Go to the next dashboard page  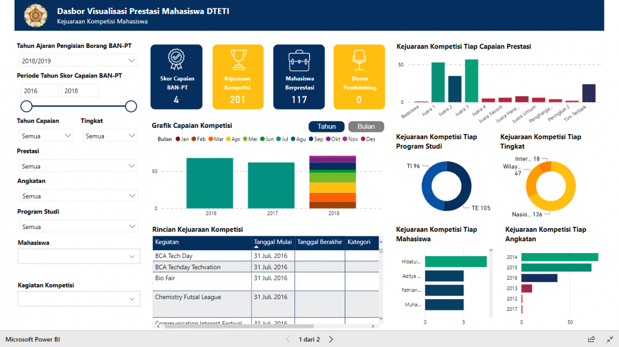[331, 339]
